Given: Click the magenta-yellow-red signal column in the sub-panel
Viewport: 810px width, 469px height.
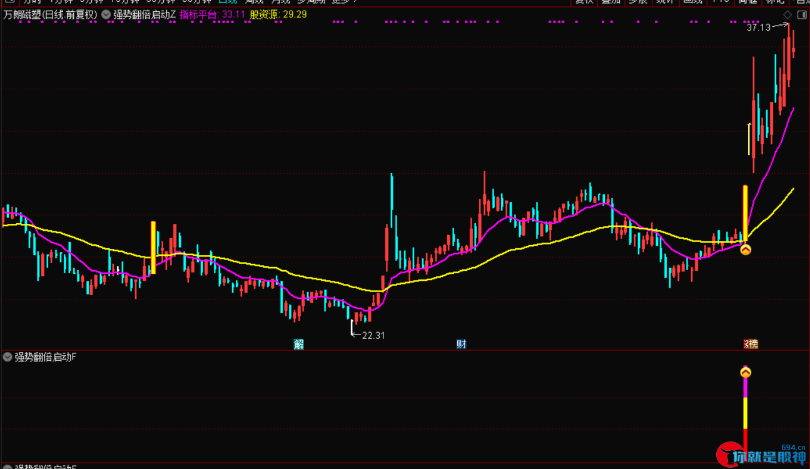Looking at the screenshot, I should pyautogui.click(x=746, y=413).
